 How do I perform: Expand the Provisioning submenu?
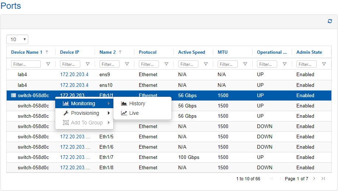(x=85, y=113)
